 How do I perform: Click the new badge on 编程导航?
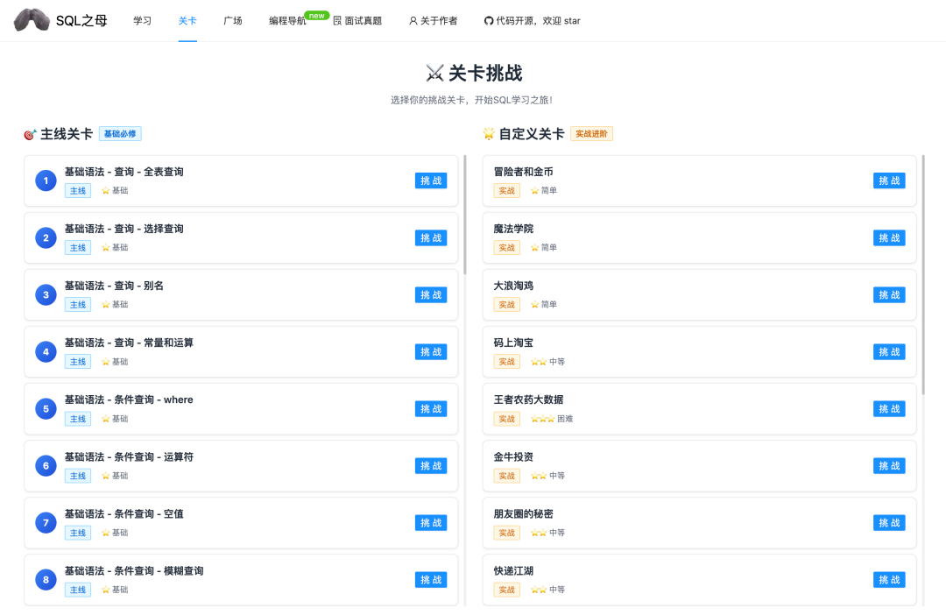(315, 14)
